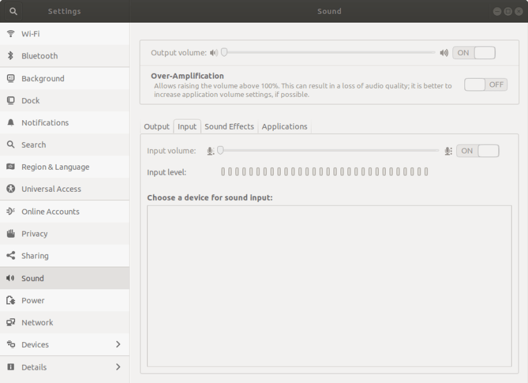528x383 pixels.
Task: Click the Input volume slider track
Action: (327, 151)
